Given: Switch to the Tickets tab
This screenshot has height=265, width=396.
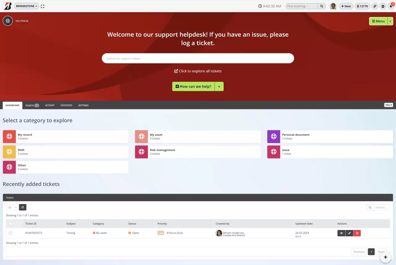Looking at the screenshot, I should [32, 105].
